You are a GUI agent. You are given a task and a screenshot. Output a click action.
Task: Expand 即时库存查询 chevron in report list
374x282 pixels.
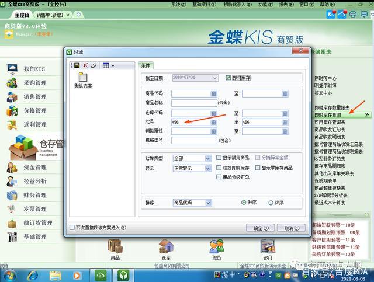pos(367,115)
